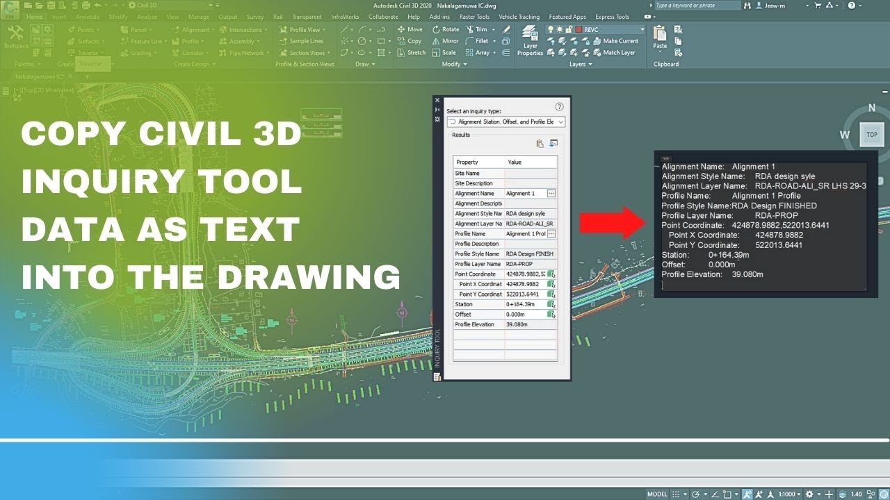Screen dimensions: 890x500
Task: Click the TOP face of ViewCube
Action: coord(871,135)
